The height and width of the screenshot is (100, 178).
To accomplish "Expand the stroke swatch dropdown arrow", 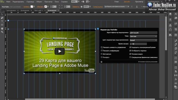I will click(48, 7).
